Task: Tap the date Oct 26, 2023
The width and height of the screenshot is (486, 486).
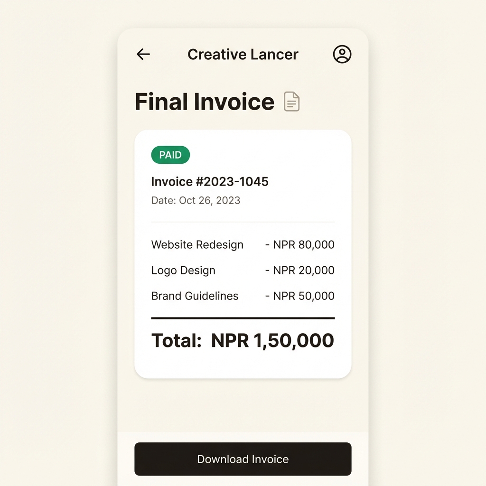Action: pyautogui.click(x=196, y=200)
